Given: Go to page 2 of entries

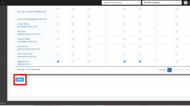Looking at the screenshot, I should 174,70.
